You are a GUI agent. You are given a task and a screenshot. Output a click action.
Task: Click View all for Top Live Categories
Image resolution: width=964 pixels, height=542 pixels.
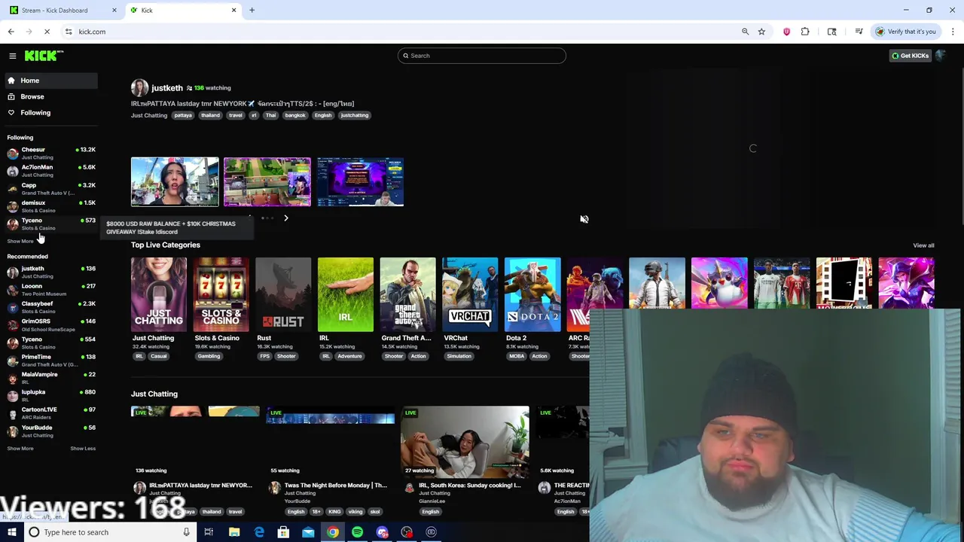pos(923,245)
